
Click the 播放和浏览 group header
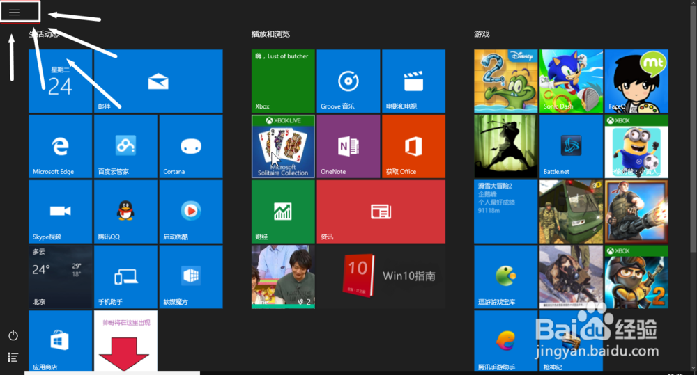pyautogui.click(x=270, y=34)
